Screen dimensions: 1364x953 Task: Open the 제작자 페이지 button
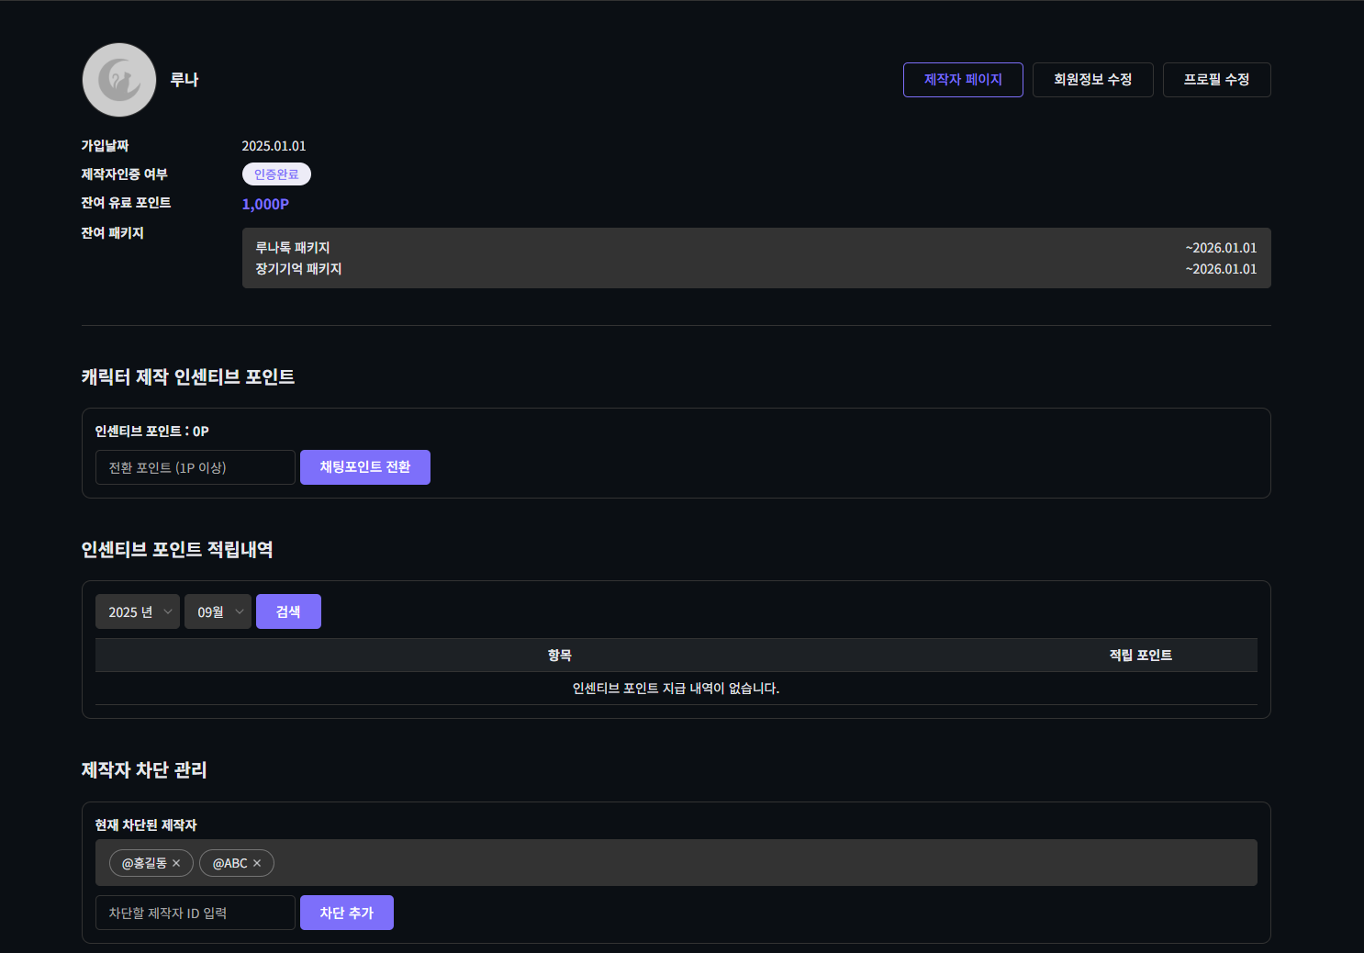(962, 80)
